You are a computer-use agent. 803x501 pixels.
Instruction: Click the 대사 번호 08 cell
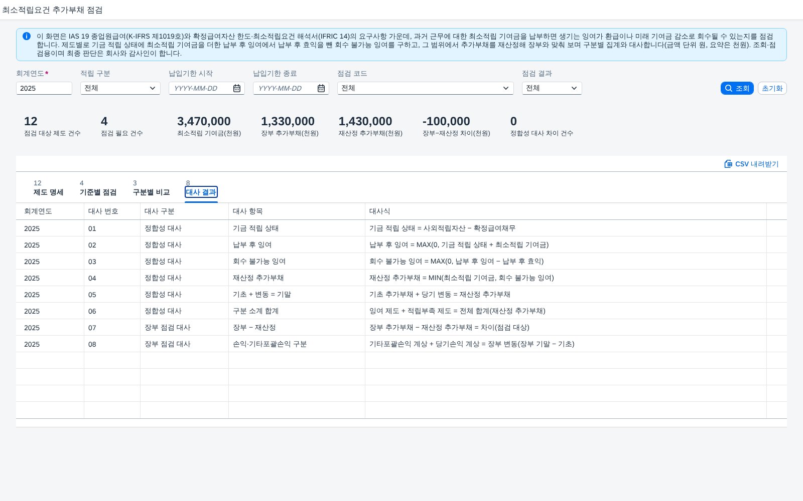112,344
